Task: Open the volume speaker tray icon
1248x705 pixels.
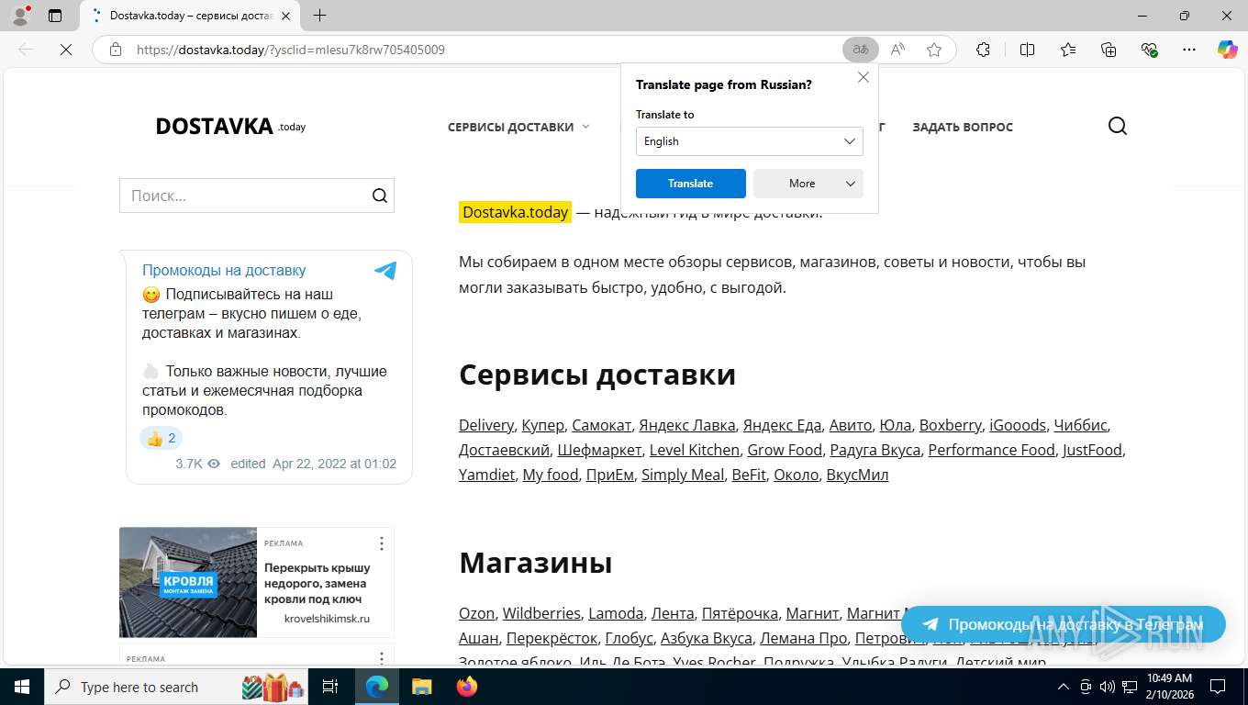Action: [1108, 687]
